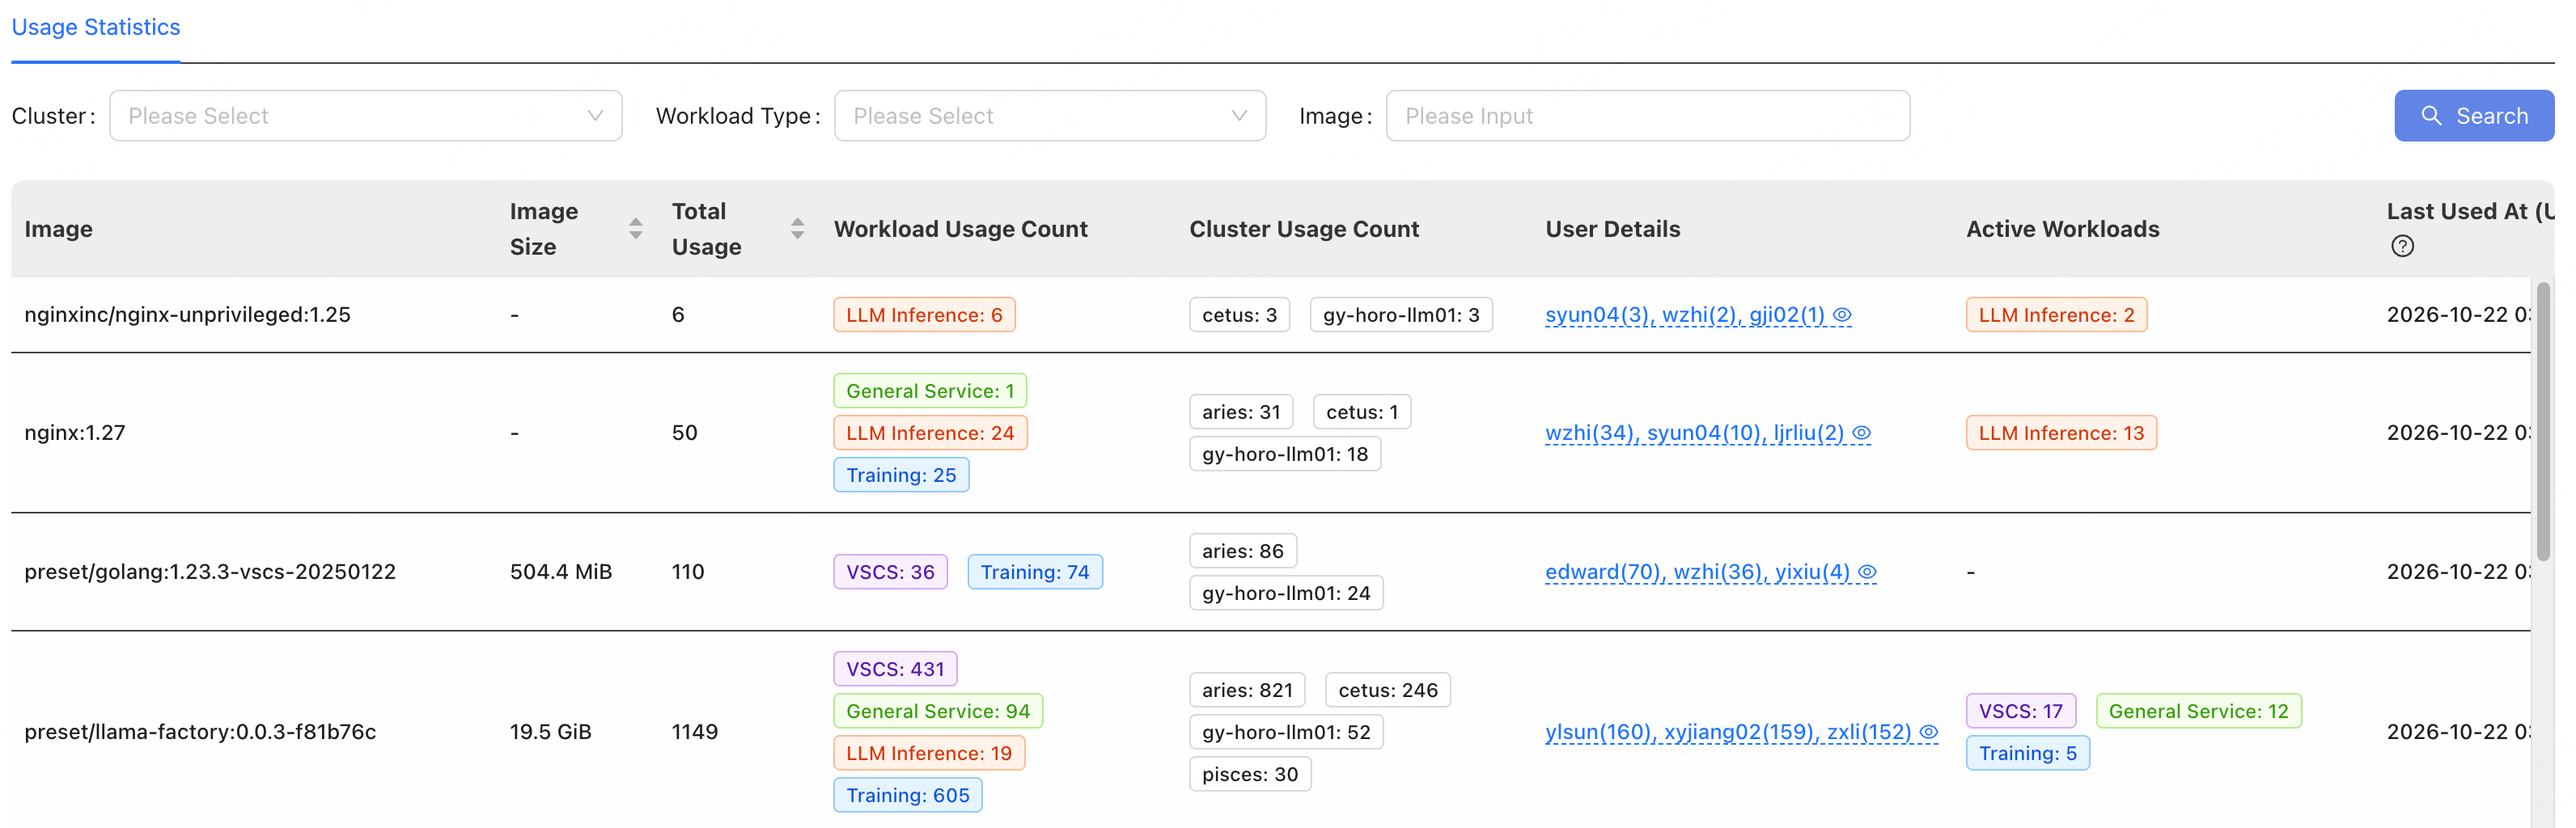2576x828 pixels.
Task: Click the active Training: 5 tag
Action: coord(2028,753)
